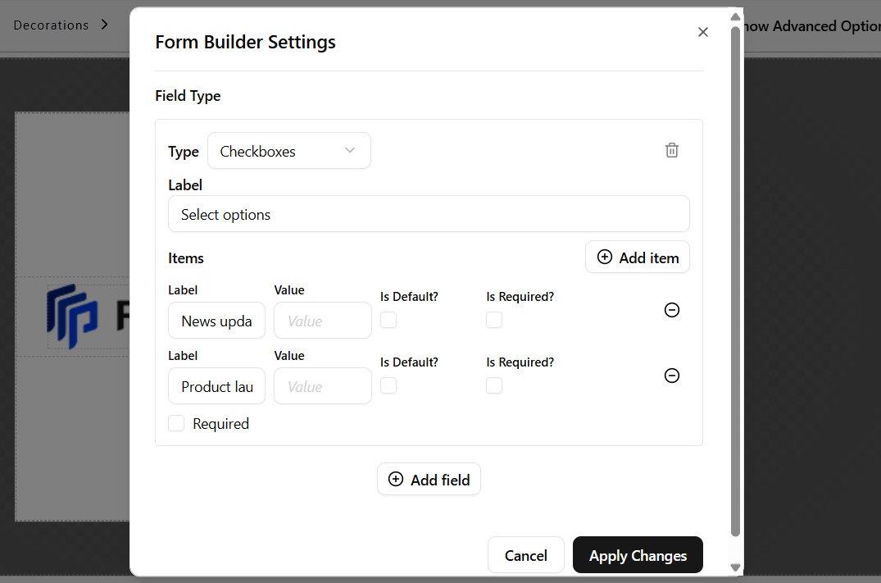Apply Changes to the form
Screen dimensions: 881x583
click(638, 555)
